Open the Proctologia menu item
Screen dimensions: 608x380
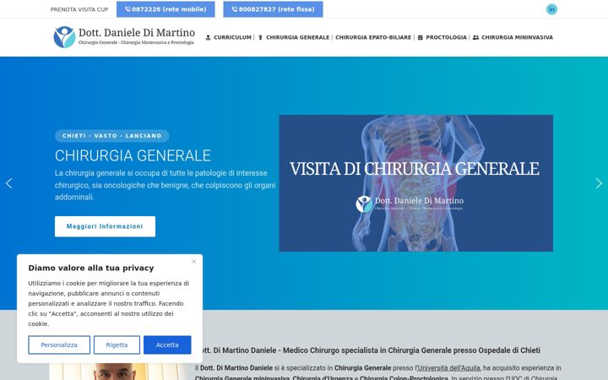pos(442,38)
